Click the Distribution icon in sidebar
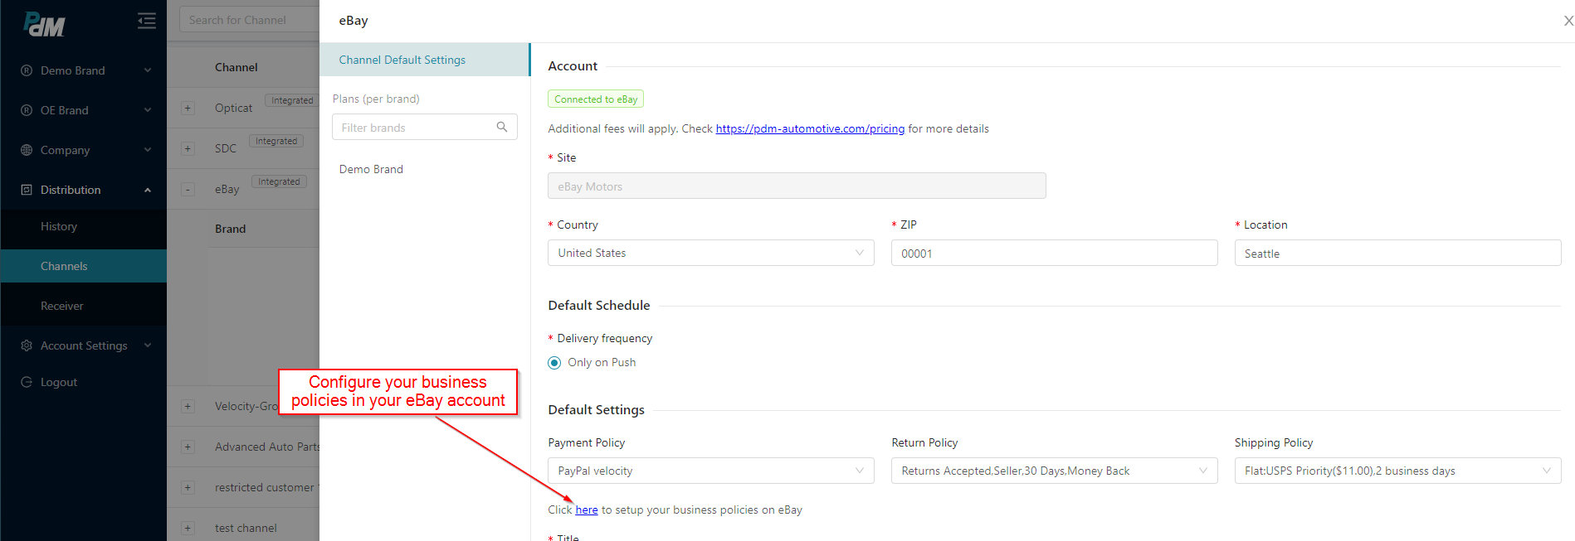 (x=27, y=190)
